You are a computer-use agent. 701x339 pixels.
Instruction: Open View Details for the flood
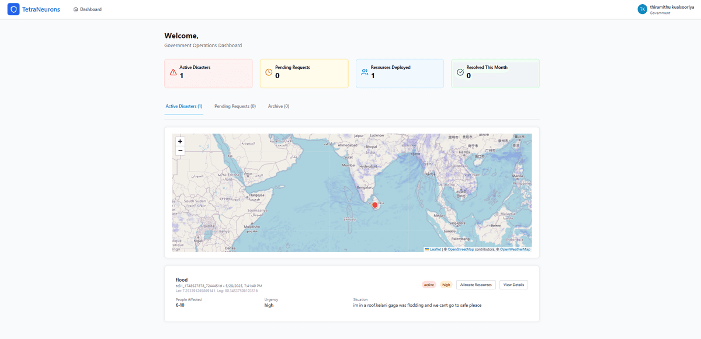click(x=513, y=285)
